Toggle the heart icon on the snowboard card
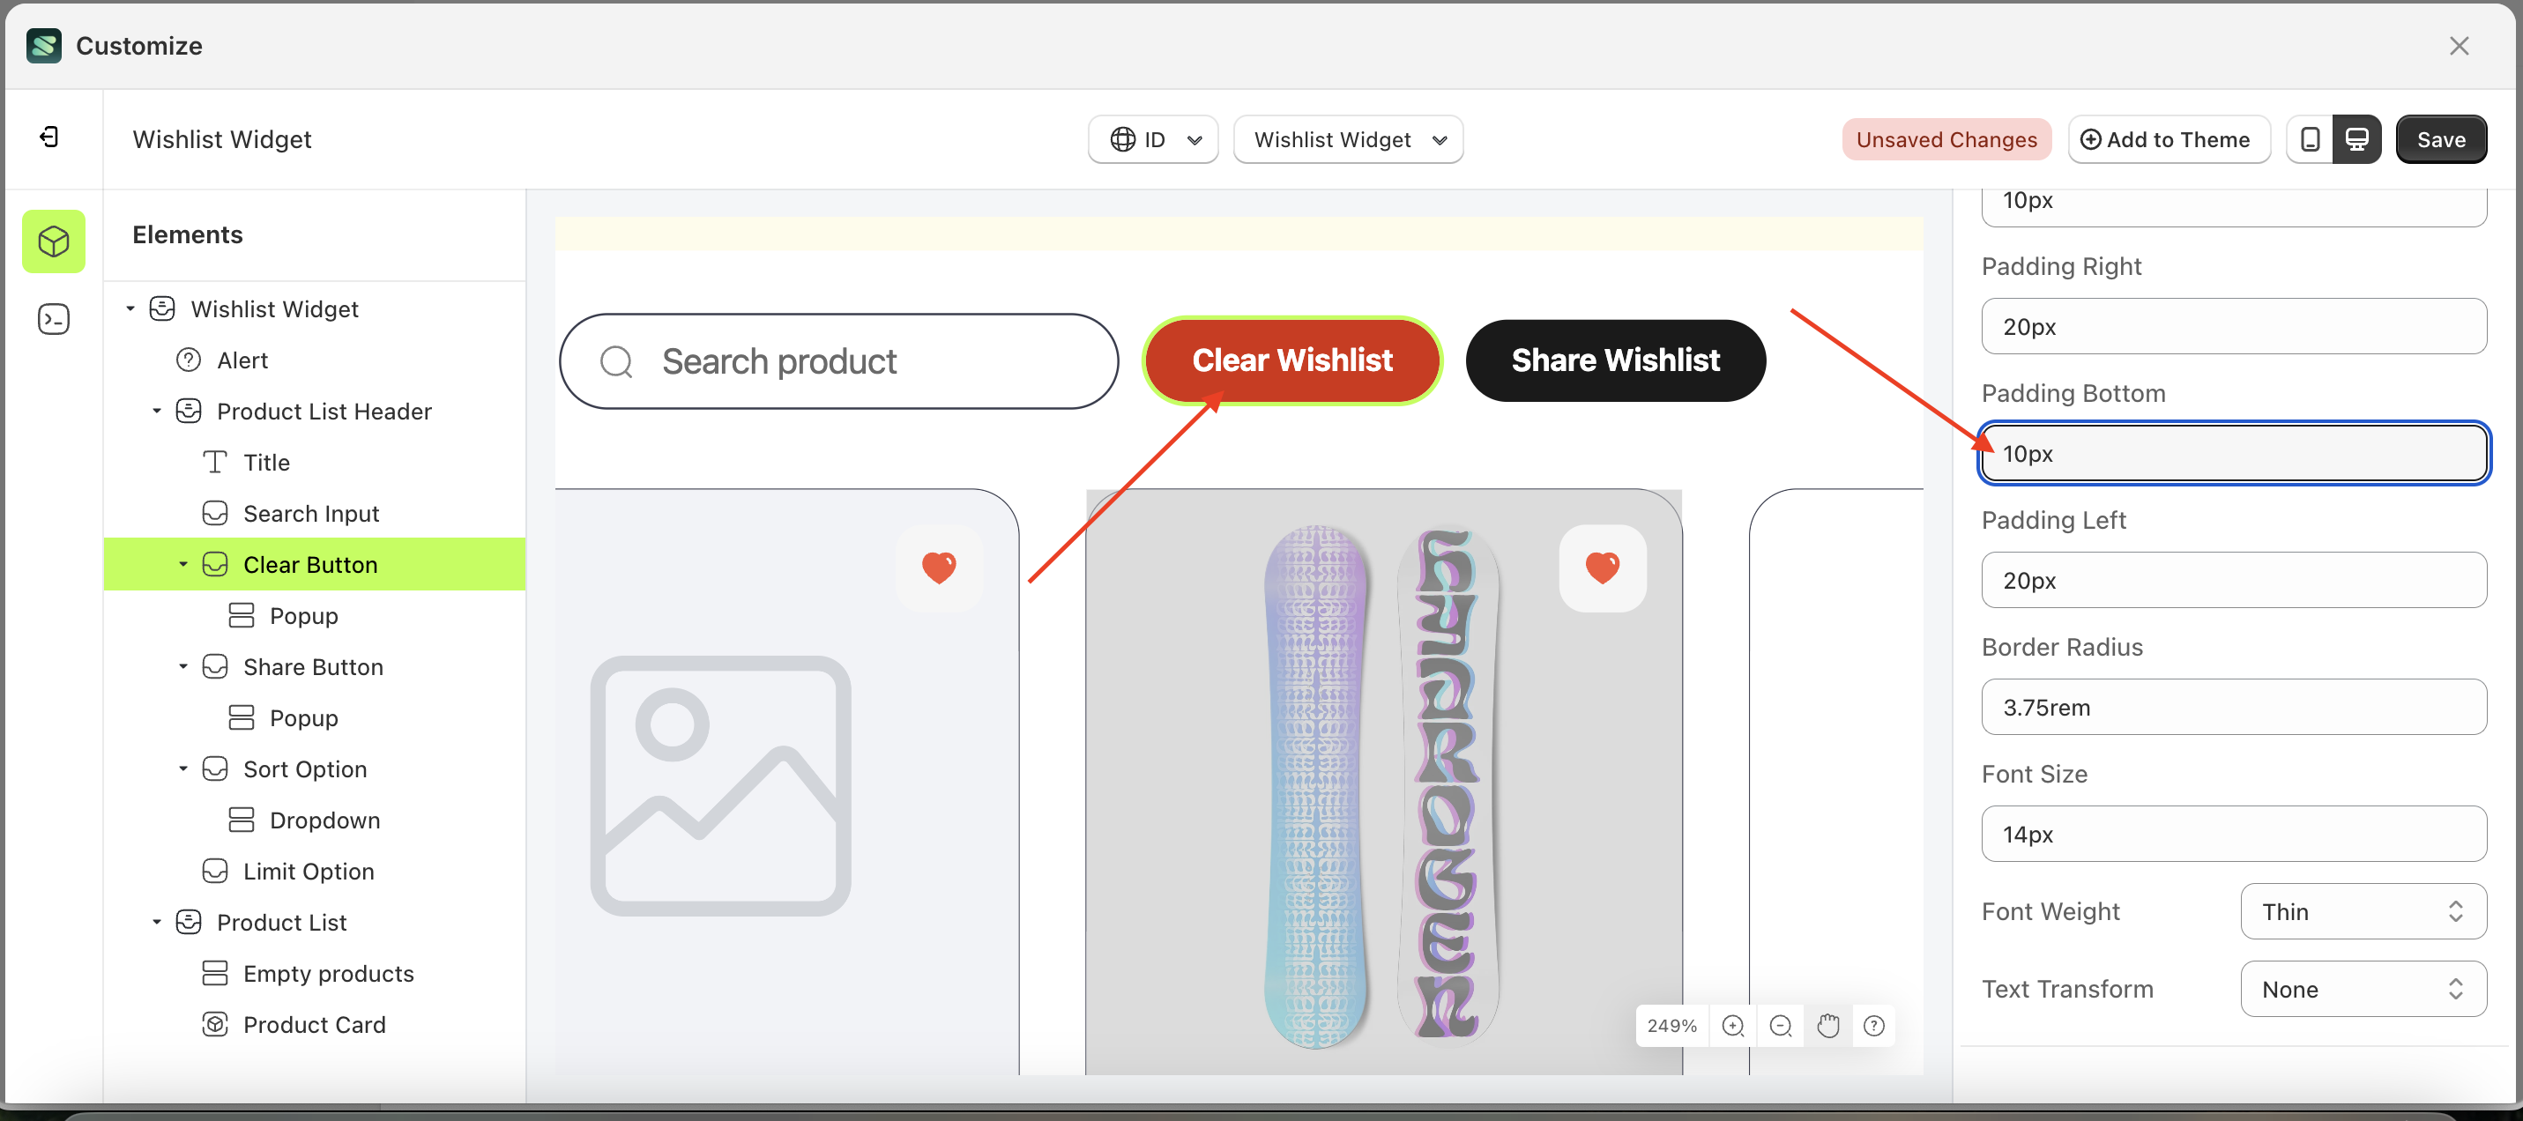 (x=1603, y=567)
